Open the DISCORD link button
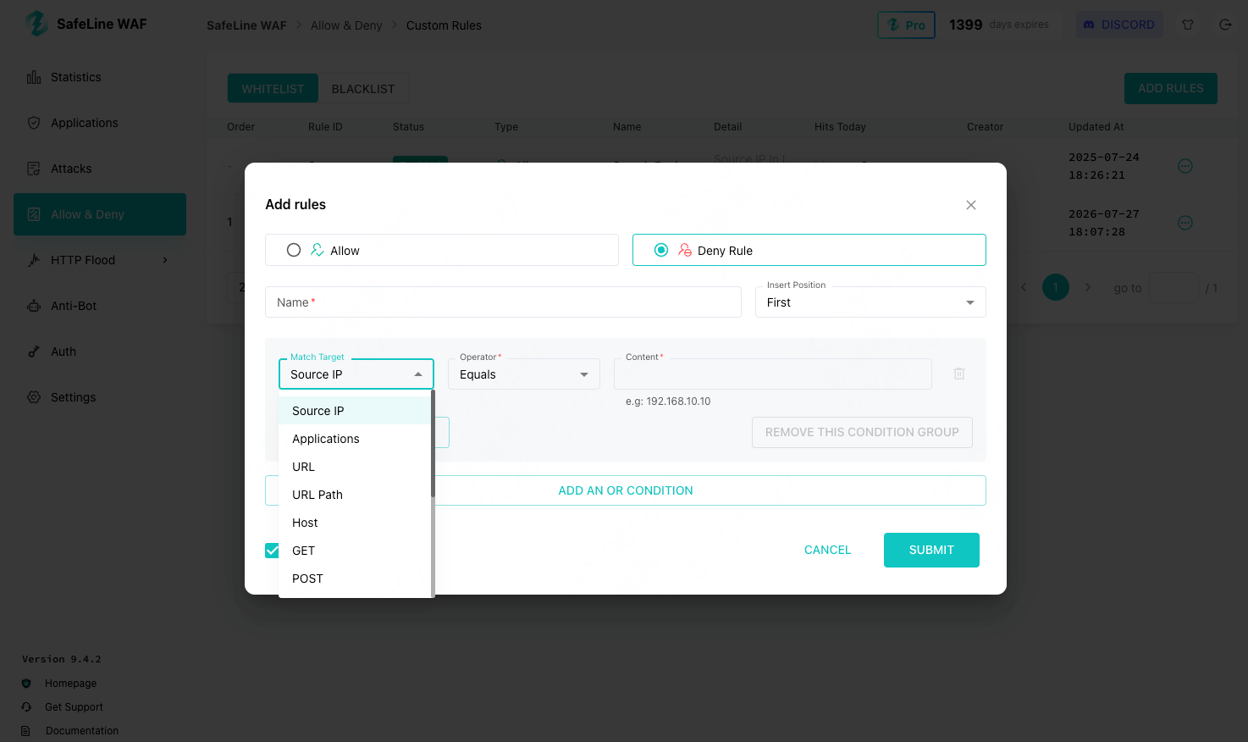 pyautogui.click(x=1119, y=25)
